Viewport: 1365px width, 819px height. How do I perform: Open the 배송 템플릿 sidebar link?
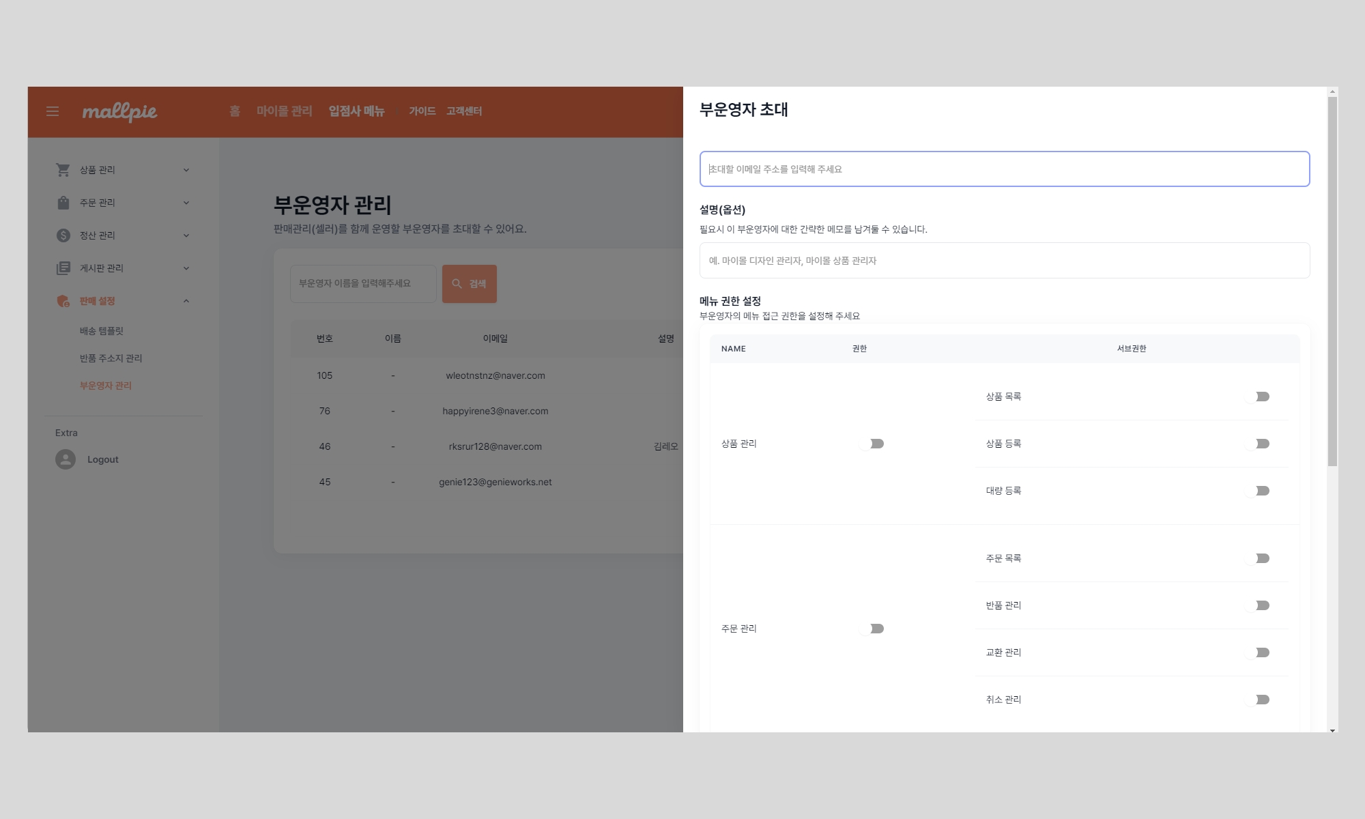click(102, 331)
